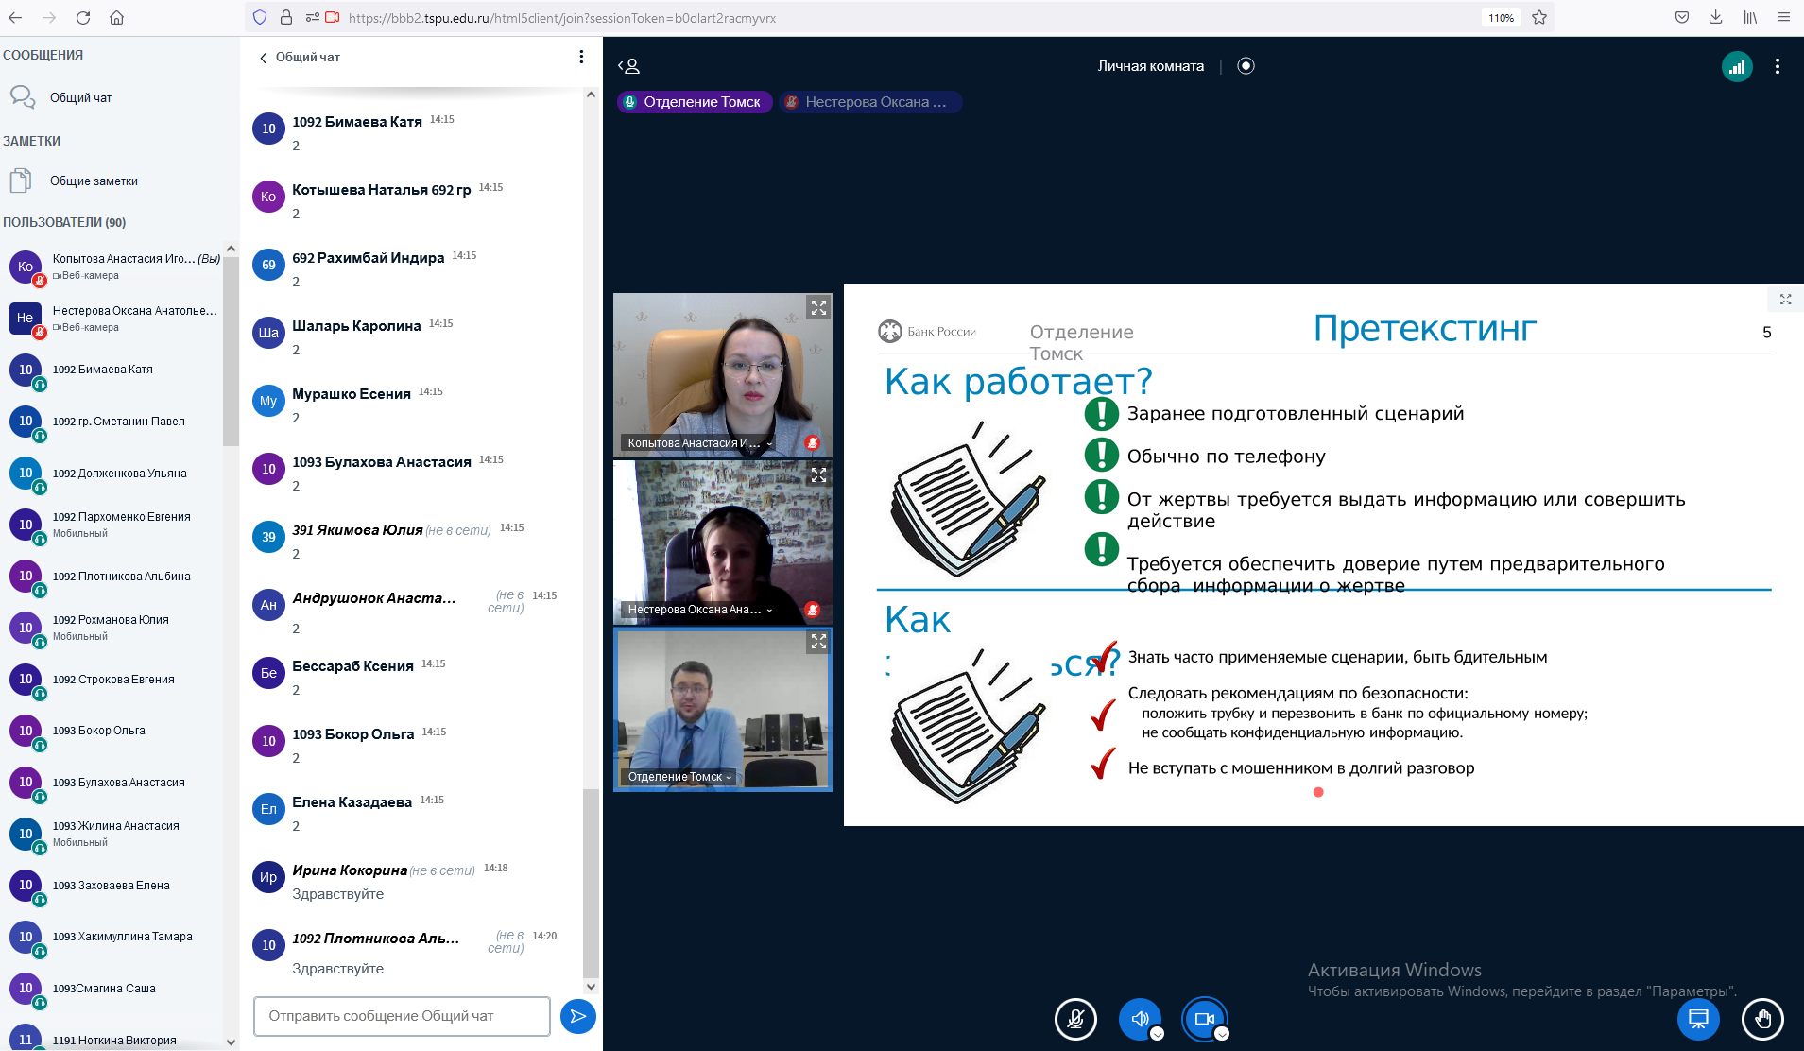The width and height of the screenshot is (1804, 1051).
Task: Send the chat message with arrow button
Action: click(x=577, y=1016)
